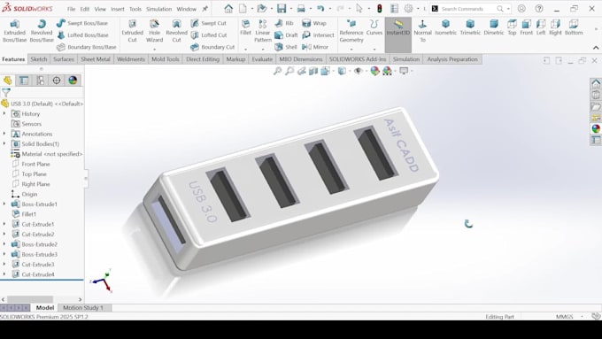
Task: Open the Motion Study 1 tab
Action: point(83,307)
